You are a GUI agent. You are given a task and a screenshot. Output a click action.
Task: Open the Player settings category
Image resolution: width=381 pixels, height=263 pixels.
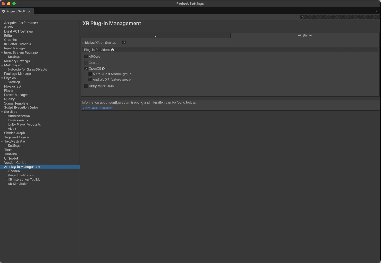coord(9,91)
